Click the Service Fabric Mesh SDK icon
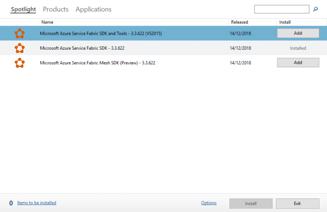 (20, 63)
